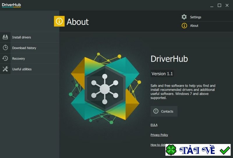The image size is (233, 158).
Task: Open the EULA link
Action: (x=154, y=125)
